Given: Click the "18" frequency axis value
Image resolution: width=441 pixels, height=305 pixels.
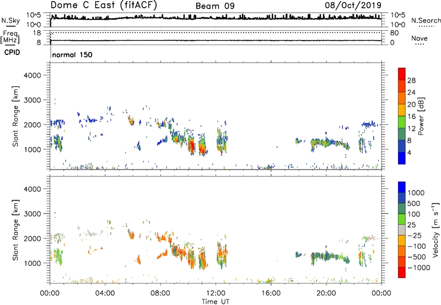Looking at the screenshot, I should click(x=37, y=33).
